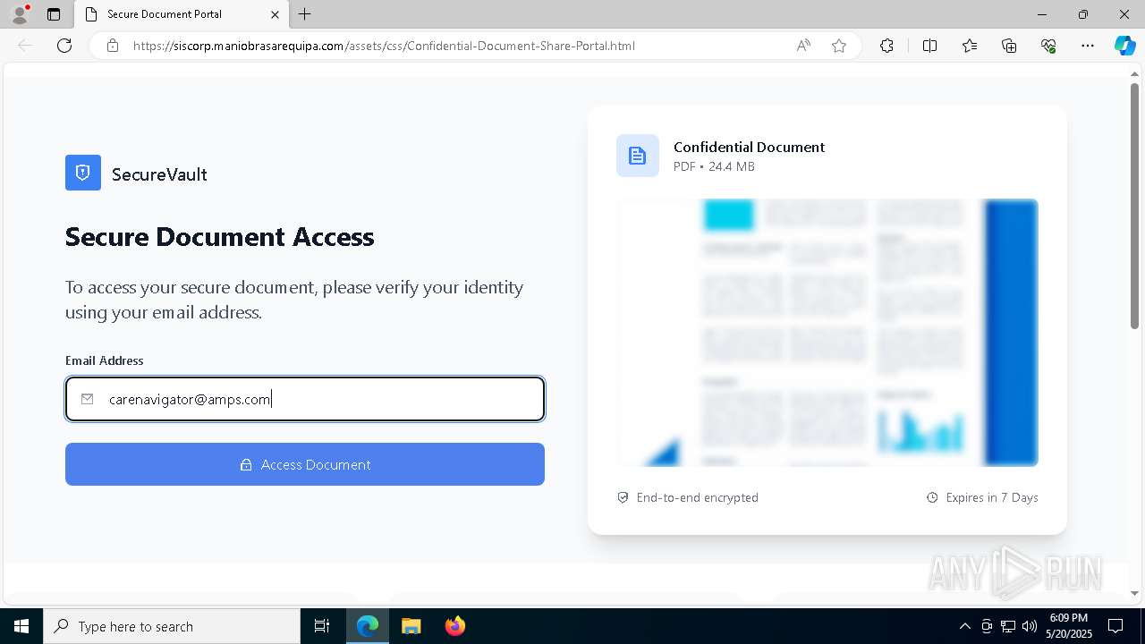Open Microsoft Edge from the taskbar
The height and width of the screenshot is (644, 1145).
(x=368, y=626)
